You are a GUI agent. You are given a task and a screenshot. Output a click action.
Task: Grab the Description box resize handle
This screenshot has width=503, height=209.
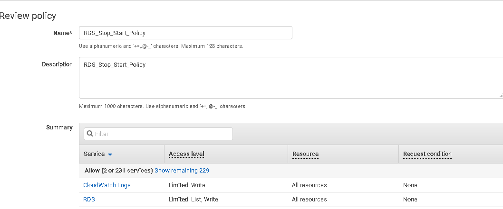501,96
